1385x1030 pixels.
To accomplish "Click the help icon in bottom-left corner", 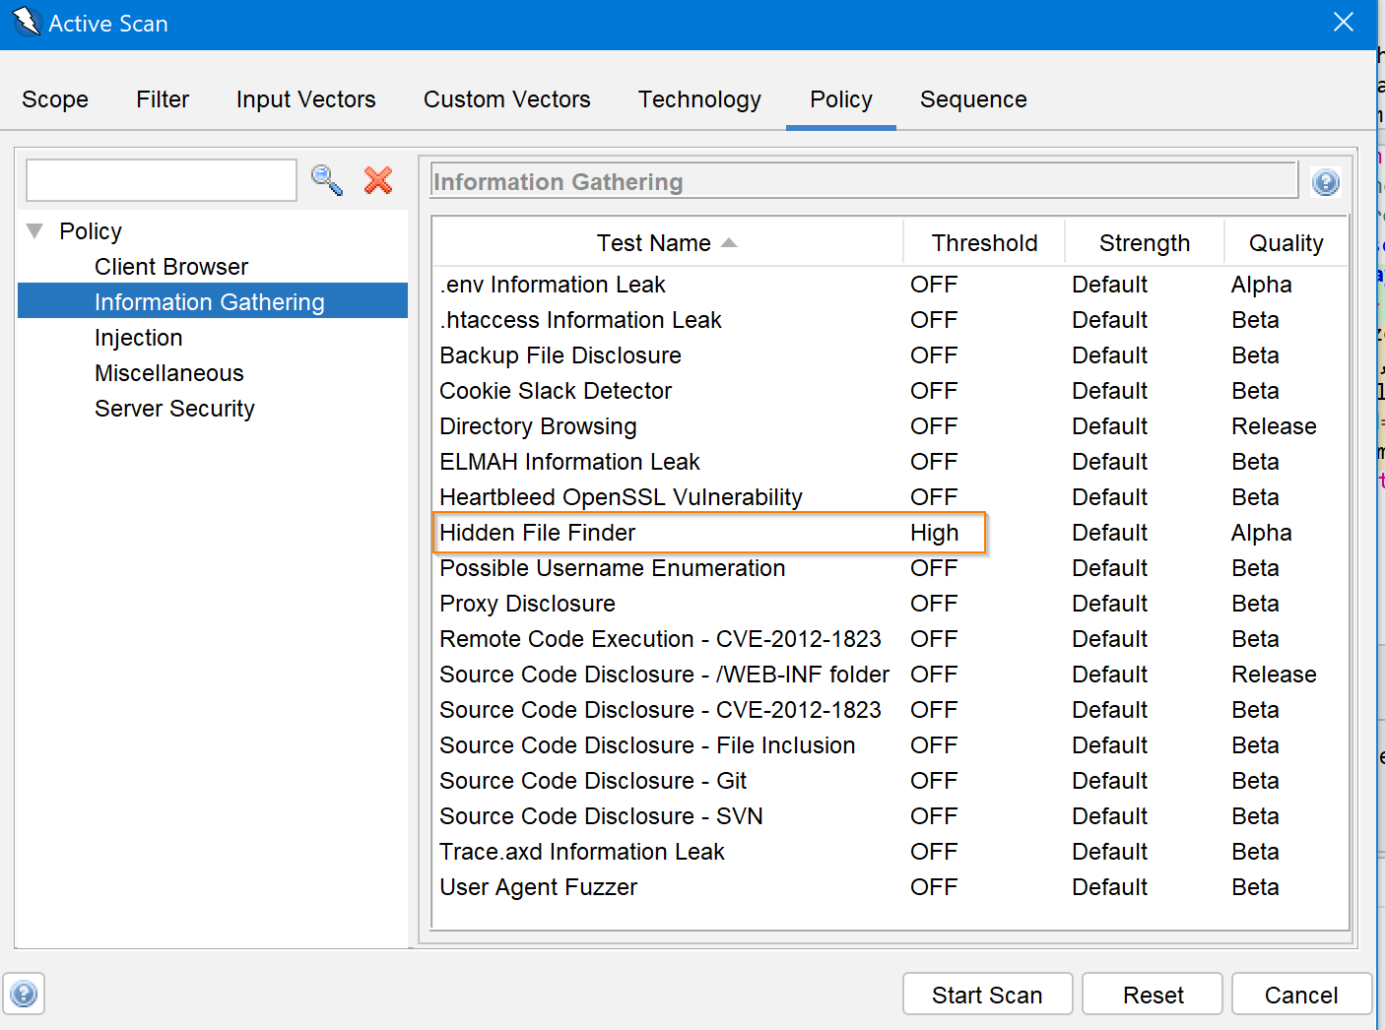I will coord(24,994).
